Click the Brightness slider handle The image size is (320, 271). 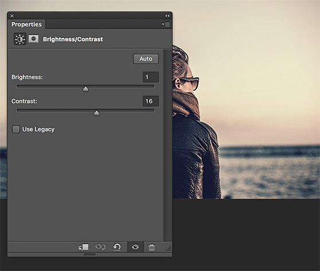(85, 89)
